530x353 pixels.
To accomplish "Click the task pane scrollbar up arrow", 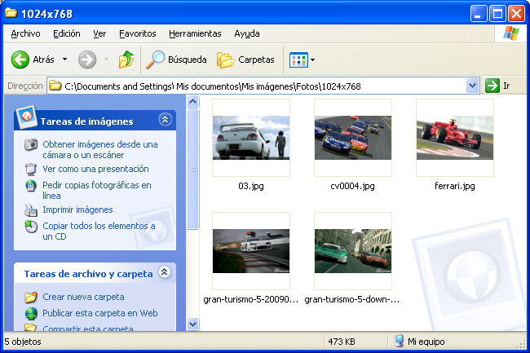I will [192, 101].
